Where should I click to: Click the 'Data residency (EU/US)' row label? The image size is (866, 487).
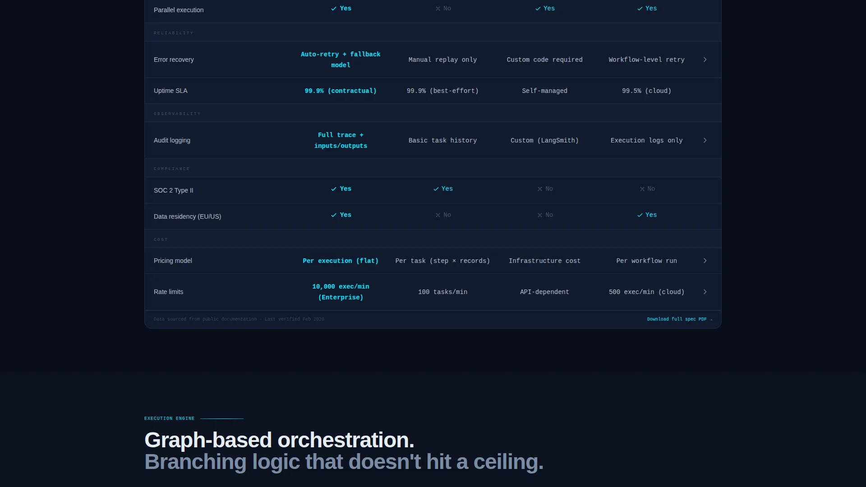187,216
